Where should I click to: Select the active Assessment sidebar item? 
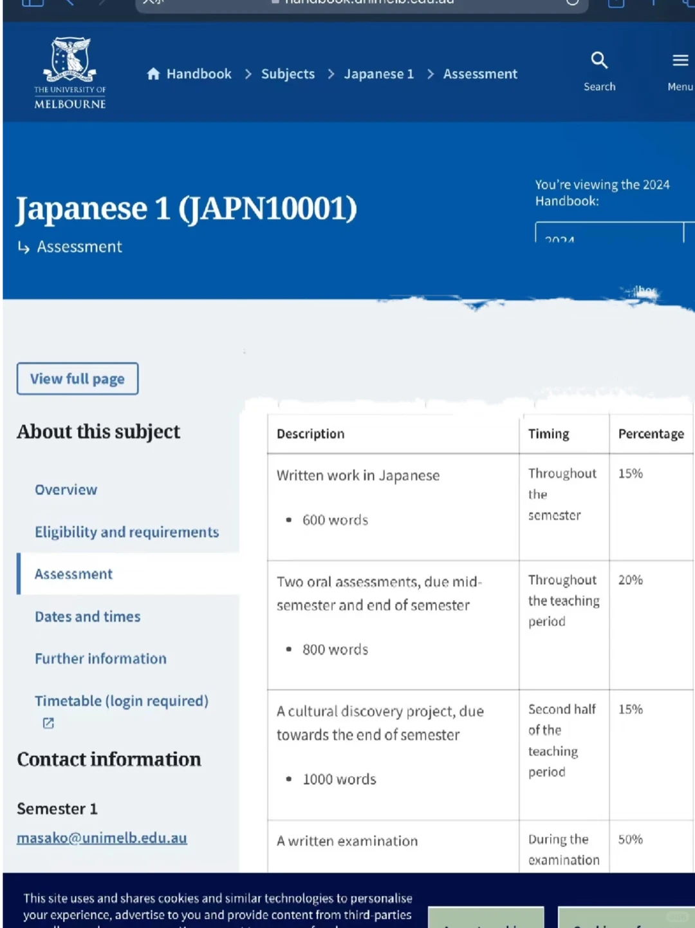(x=128, y=574)
